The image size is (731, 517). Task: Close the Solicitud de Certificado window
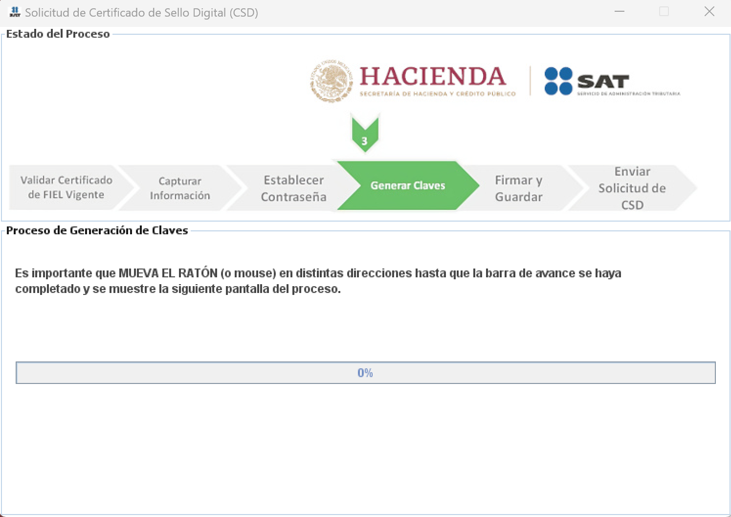tap(709, 12)
